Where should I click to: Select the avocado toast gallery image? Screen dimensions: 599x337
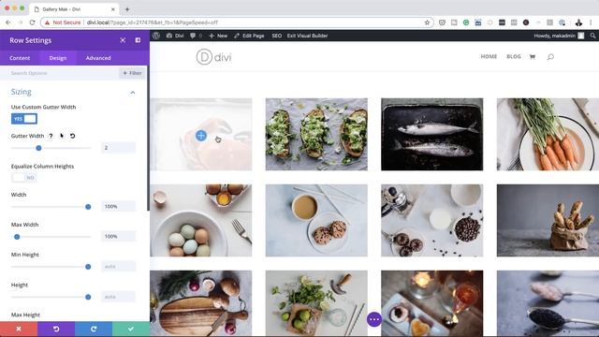click(316, 135)
